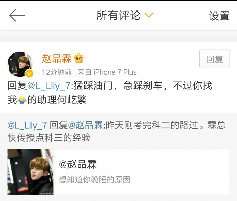
Task: Click the crown membership icon beside 赵品霖
Action: click(x=79, y=58)
